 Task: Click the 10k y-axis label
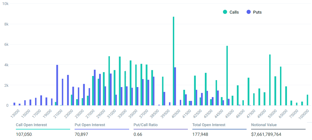[x=5, y=4]
